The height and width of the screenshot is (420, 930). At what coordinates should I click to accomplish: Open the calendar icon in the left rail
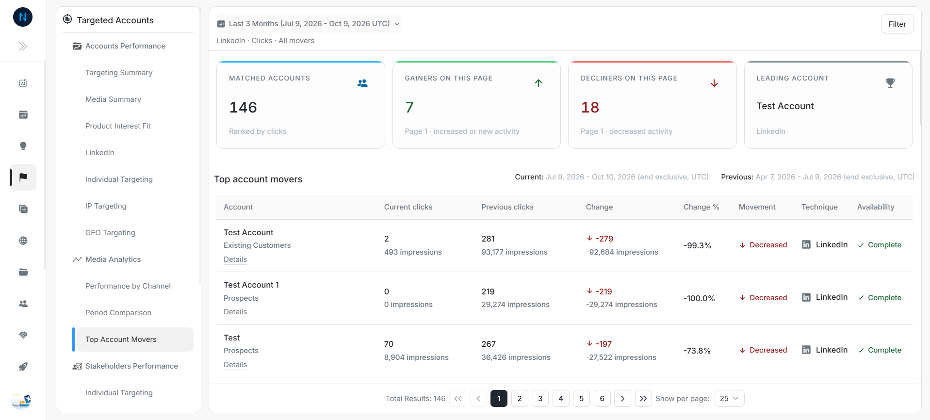23,114
